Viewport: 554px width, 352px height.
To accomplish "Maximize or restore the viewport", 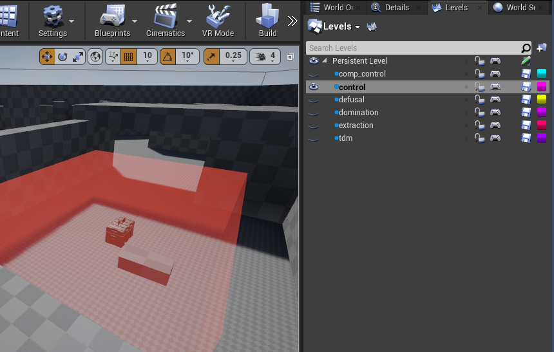I will [291, 57].
